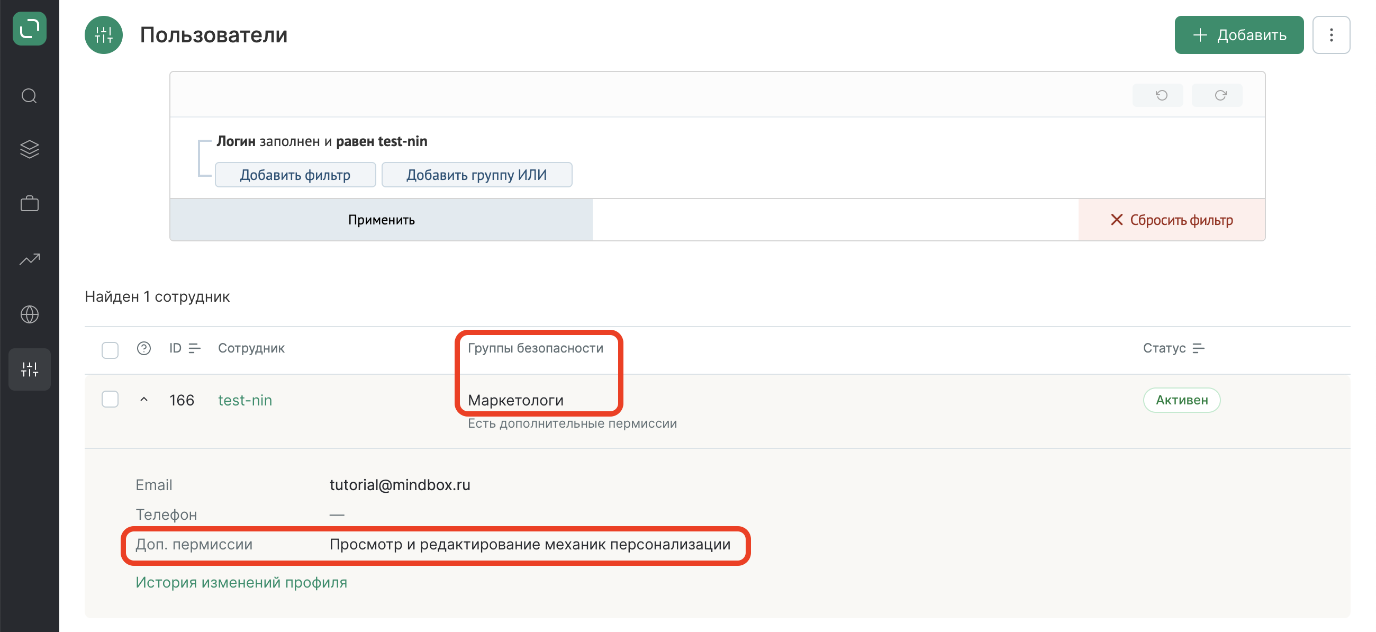Click the Маркетологи security group text

click(515, 400)
